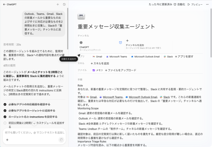Image resolution: width=212 pixels, height=147 pixels.
Task: Click the Role heading in instructions
Action: 80,85
